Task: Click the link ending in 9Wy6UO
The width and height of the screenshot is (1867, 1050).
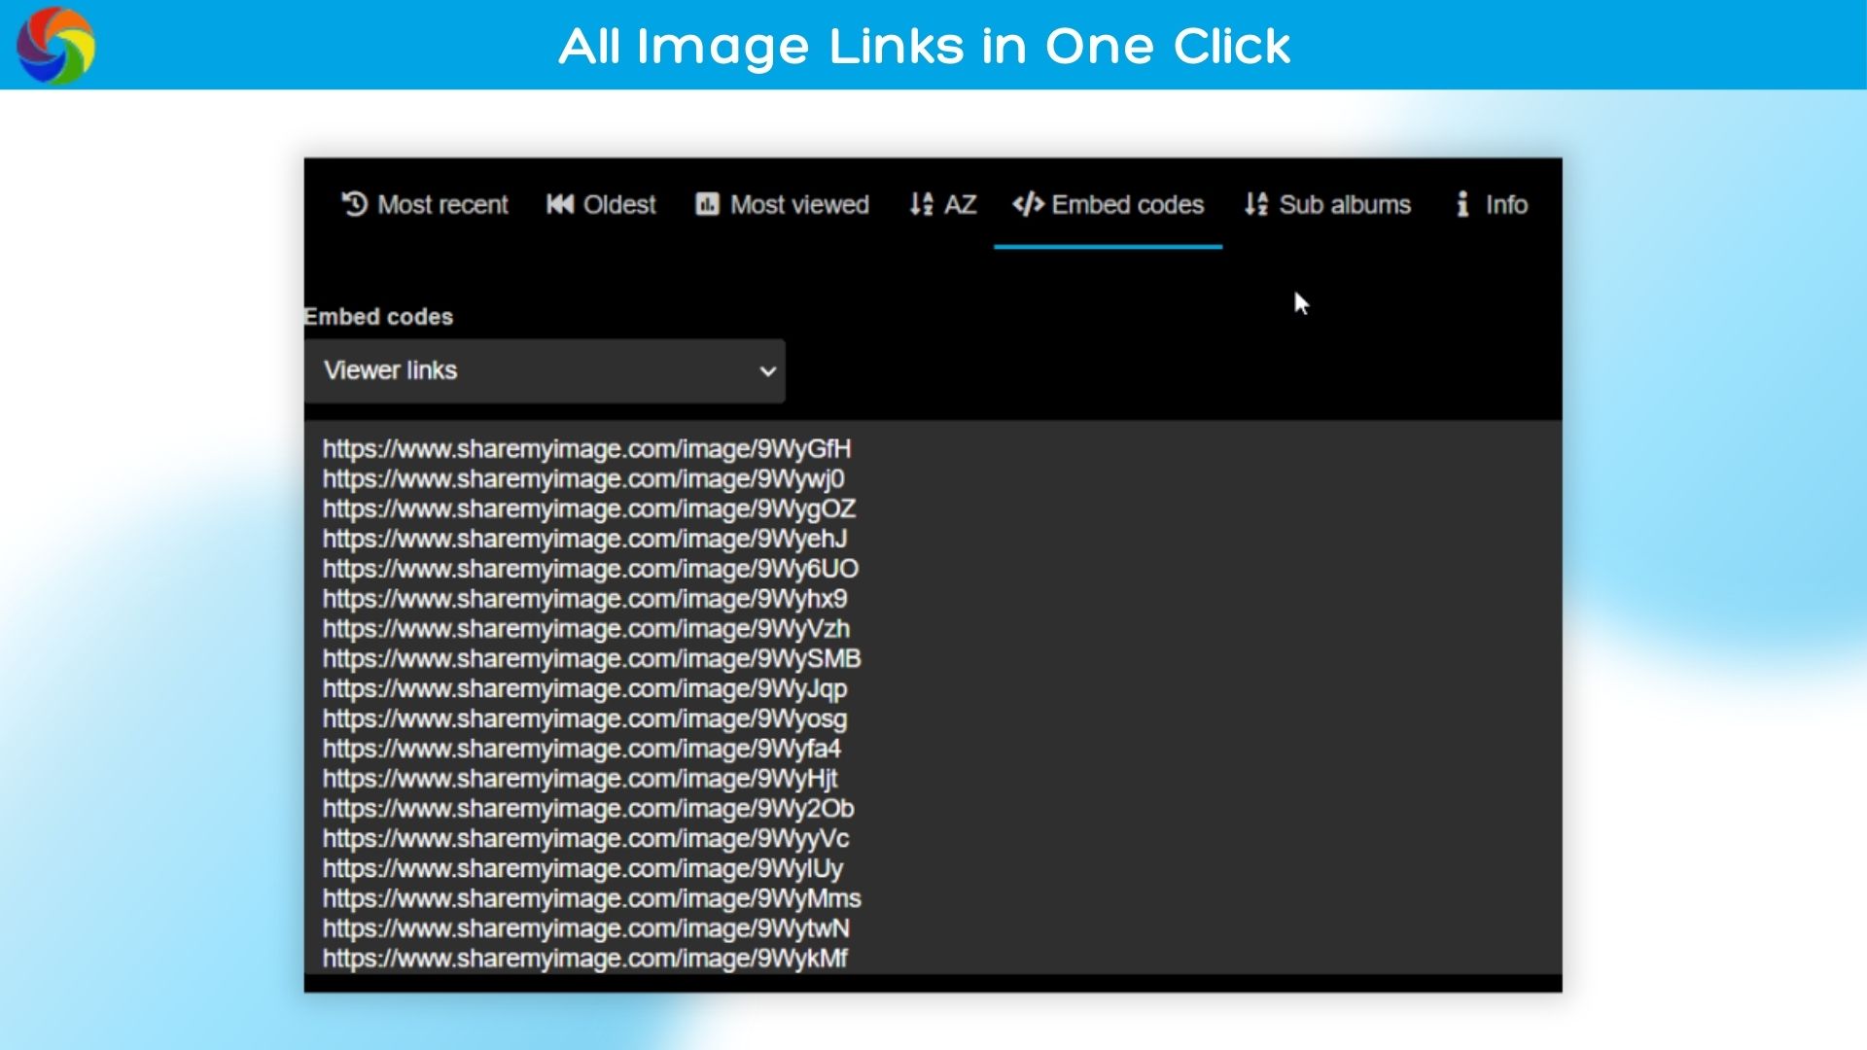Action: click(590, 569)
